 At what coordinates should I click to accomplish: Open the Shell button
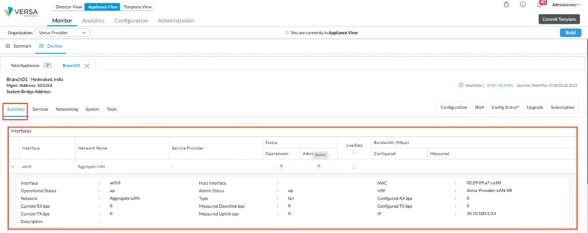point(479,107)
